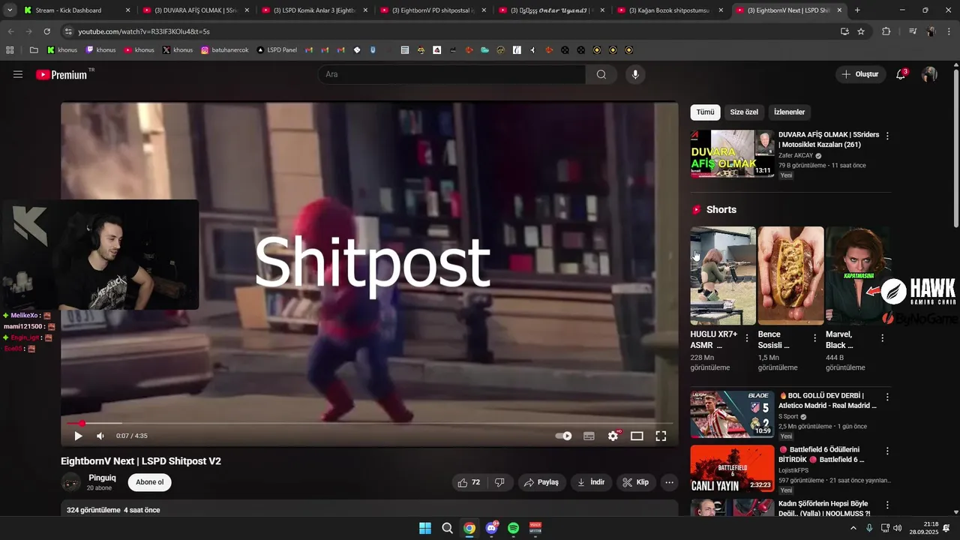Switch to Kağan Bozok shitpostumsu tab
Screen dimensions: 960x540
point(669,10)
